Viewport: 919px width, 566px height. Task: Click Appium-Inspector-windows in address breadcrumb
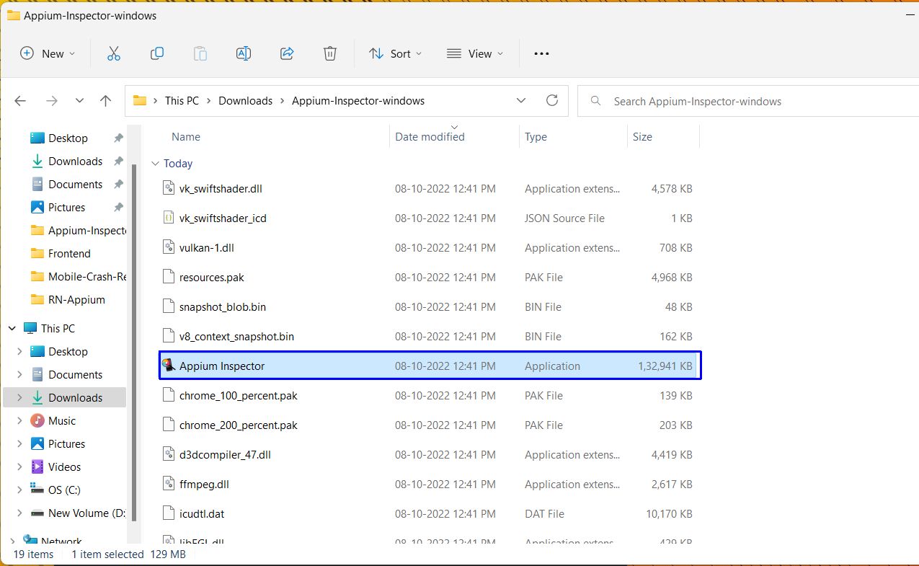(x=358, y=101)
